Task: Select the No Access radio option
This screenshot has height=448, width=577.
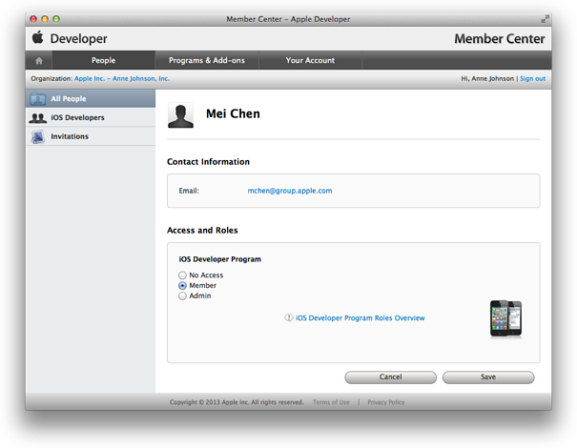Action: point(182,275)
